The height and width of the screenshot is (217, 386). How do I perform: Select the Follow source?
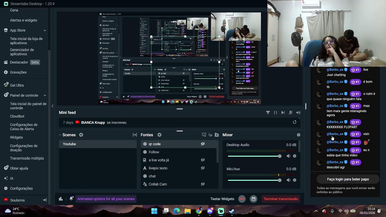178,152
